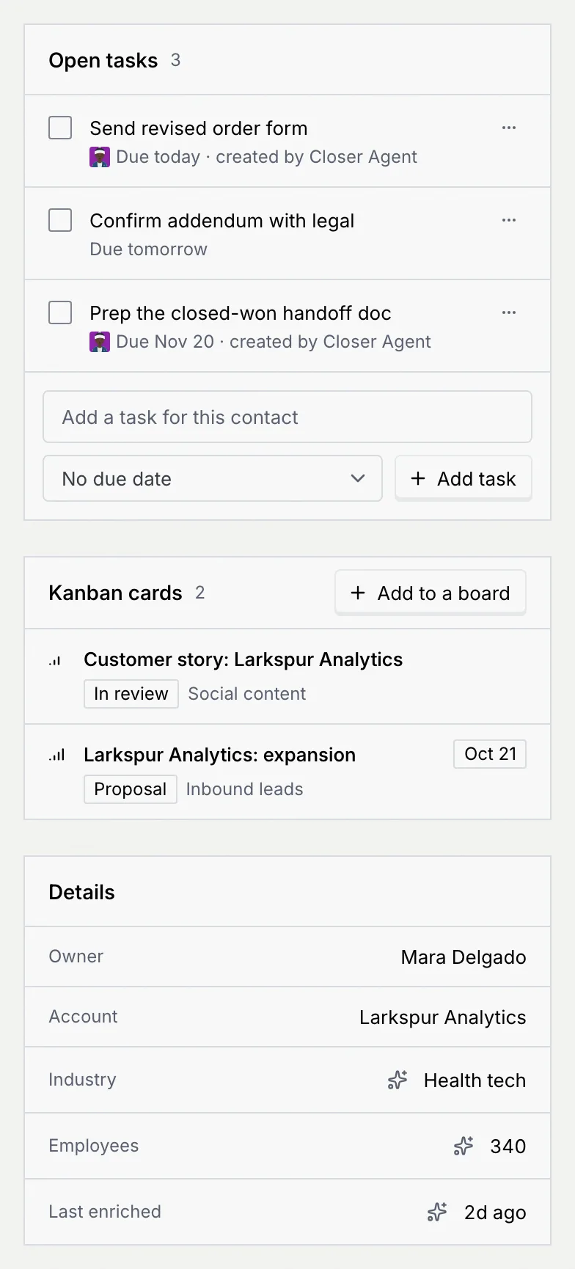The image size is (575, 1269).
Task: Click priority bars icon on Customer story card
Action: (x=55, y=661)
